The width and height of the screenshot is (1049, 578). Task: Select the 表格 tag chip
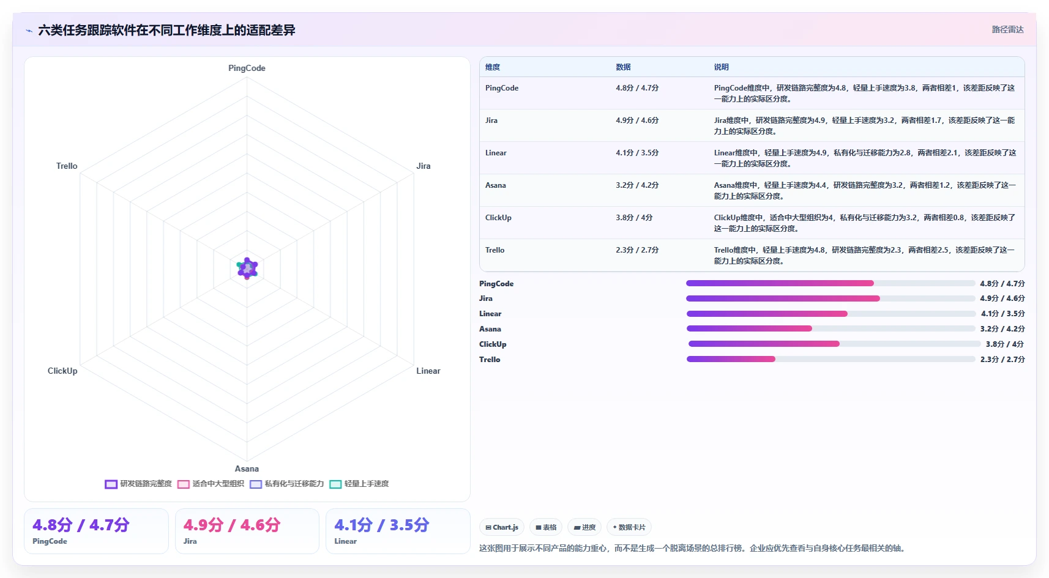546,527
